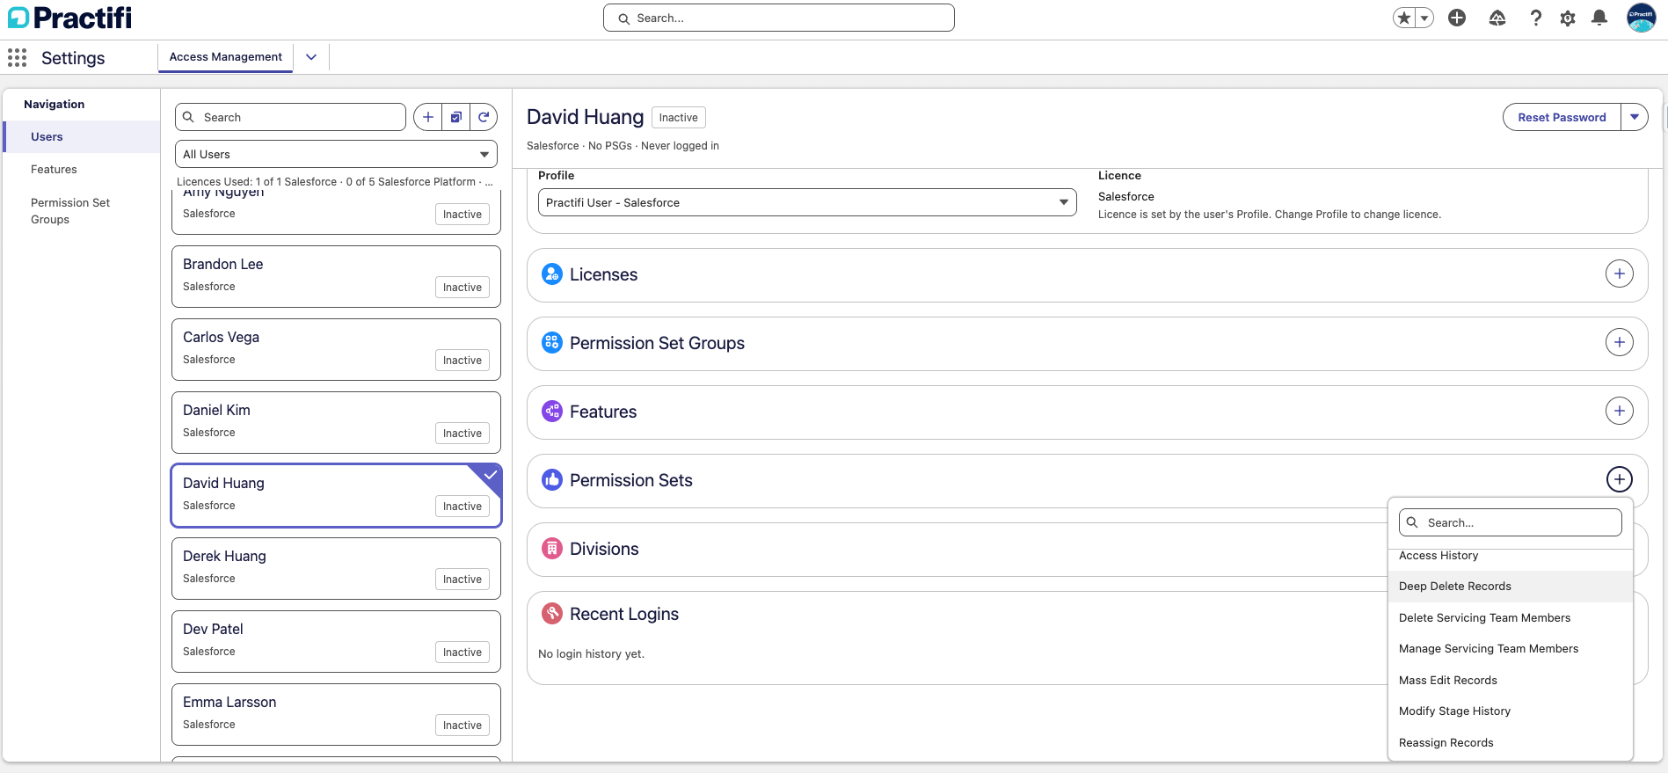
Task: Click the Licenses section icon
Action: (x=552, y=274)
